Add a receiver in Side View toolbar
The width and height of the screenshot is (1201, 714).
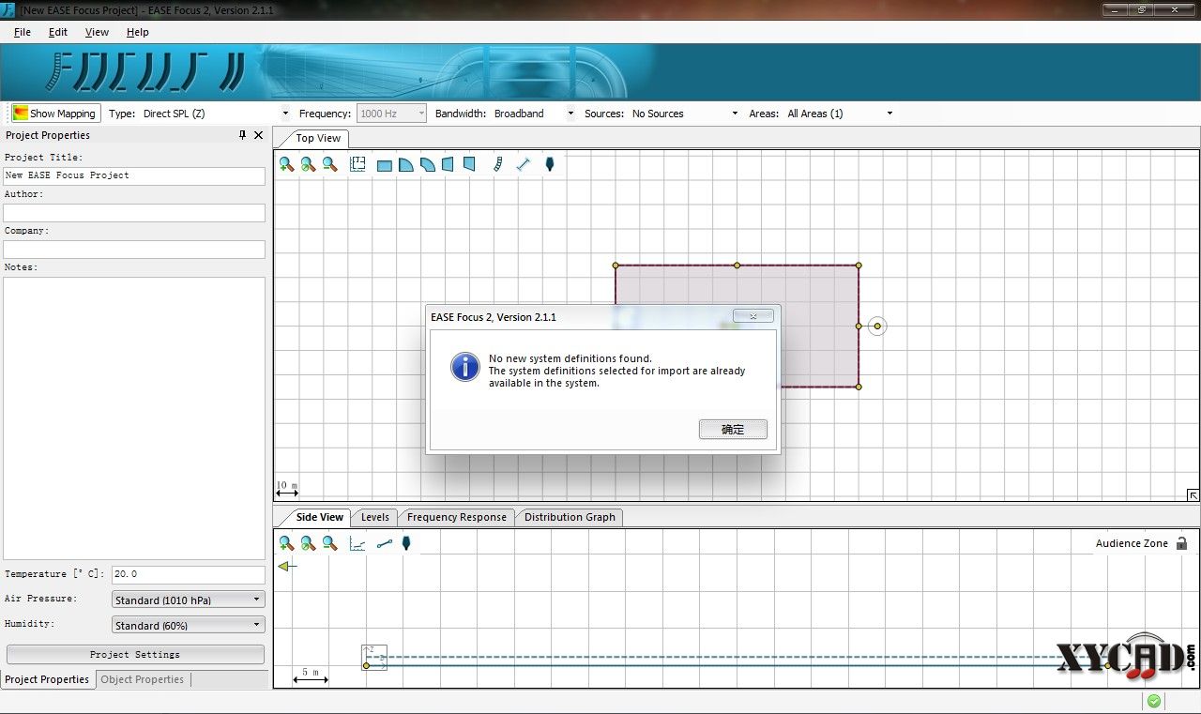[x=406, y=543]
